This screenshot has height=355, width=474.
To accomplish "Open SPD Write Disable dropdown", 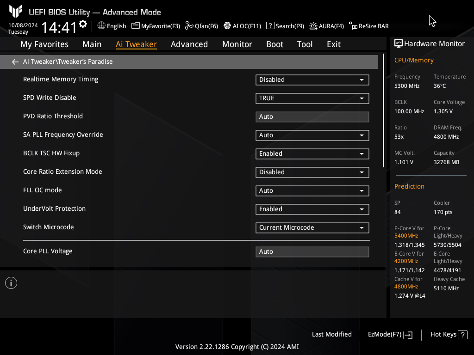I will tap(312, 98).
